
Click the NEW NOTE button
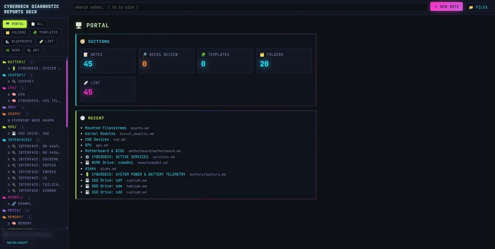(446, 7)
